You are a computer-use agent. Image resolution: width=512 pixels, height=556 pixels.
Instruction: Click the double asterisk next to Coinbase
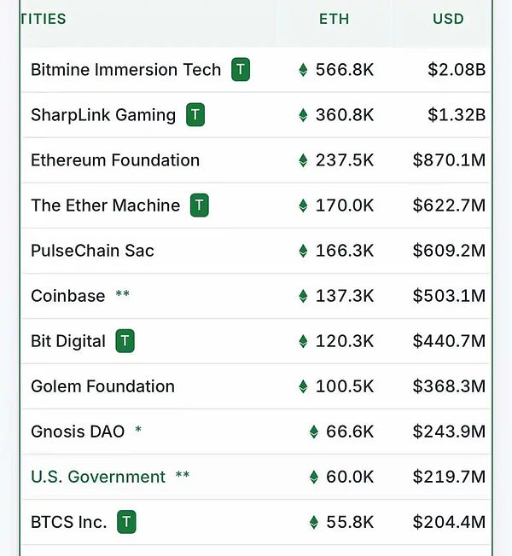click(x=122, y=294)
